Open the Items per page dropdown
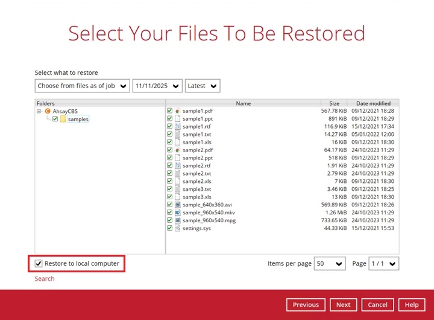Image resolution: width=434 pixels, height=320 pixels. click(330, 263)
